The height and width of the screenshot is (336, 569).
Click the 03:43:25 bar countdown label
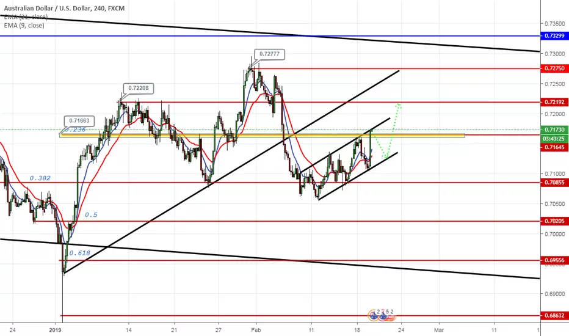[x=554, y=139]
